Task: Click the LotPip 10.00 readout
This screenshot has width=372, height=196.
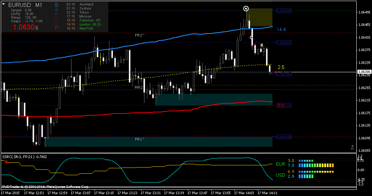Action: [x=22, y=14]
